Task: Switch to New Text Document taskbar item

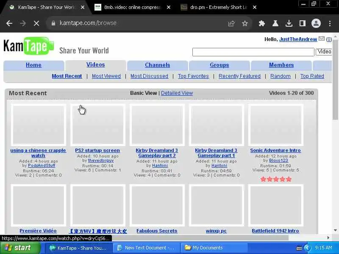Action: pyautogui.click(x=146, y=248)
